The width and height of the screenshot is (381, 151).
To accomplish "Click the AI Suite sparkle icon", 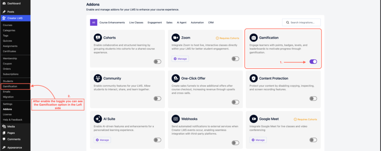I will (98, 119).
